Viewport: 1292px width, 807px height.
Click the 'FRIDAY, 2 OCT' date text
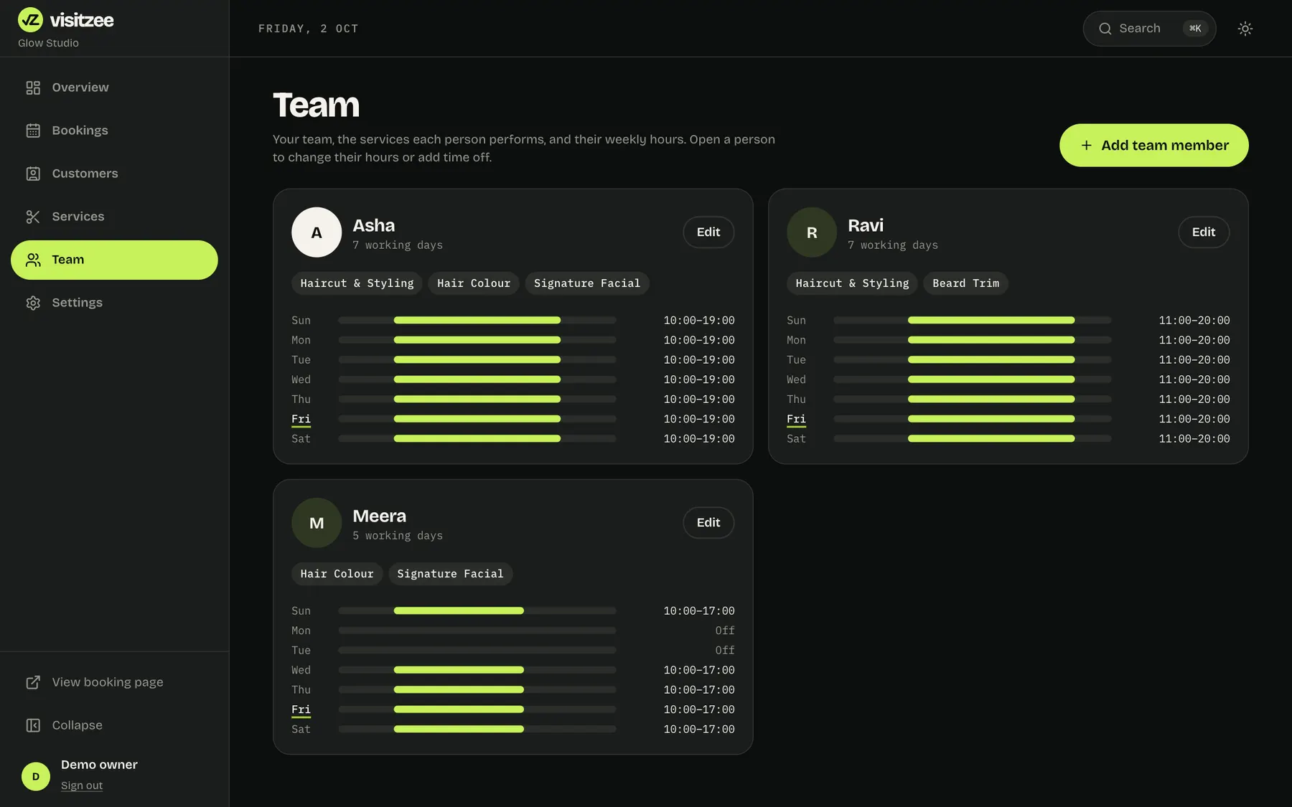click(308, 29)
